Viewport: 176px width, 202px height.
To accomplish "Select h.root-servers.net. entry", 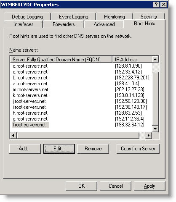I will [x=30, y=113].
